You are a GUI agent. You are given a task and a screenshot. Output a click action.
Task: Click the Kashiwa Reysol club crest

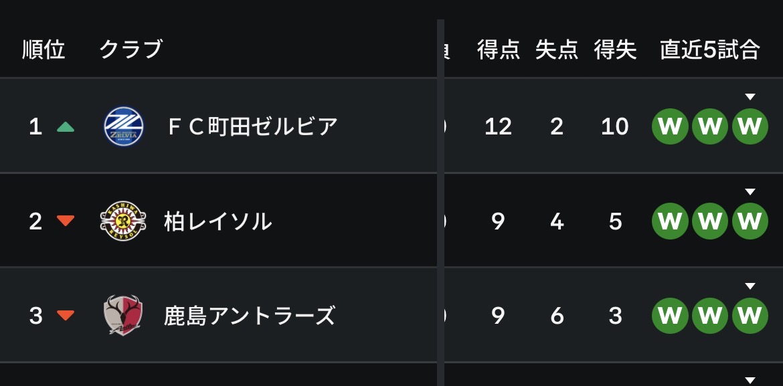click(x=123, y=221)
